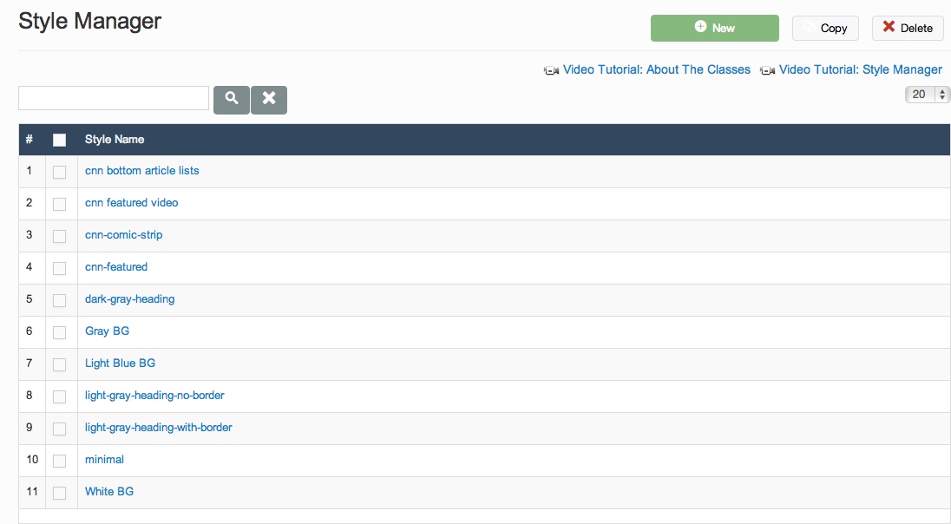Click the camera icon beside About The Classes

point(551,71)
